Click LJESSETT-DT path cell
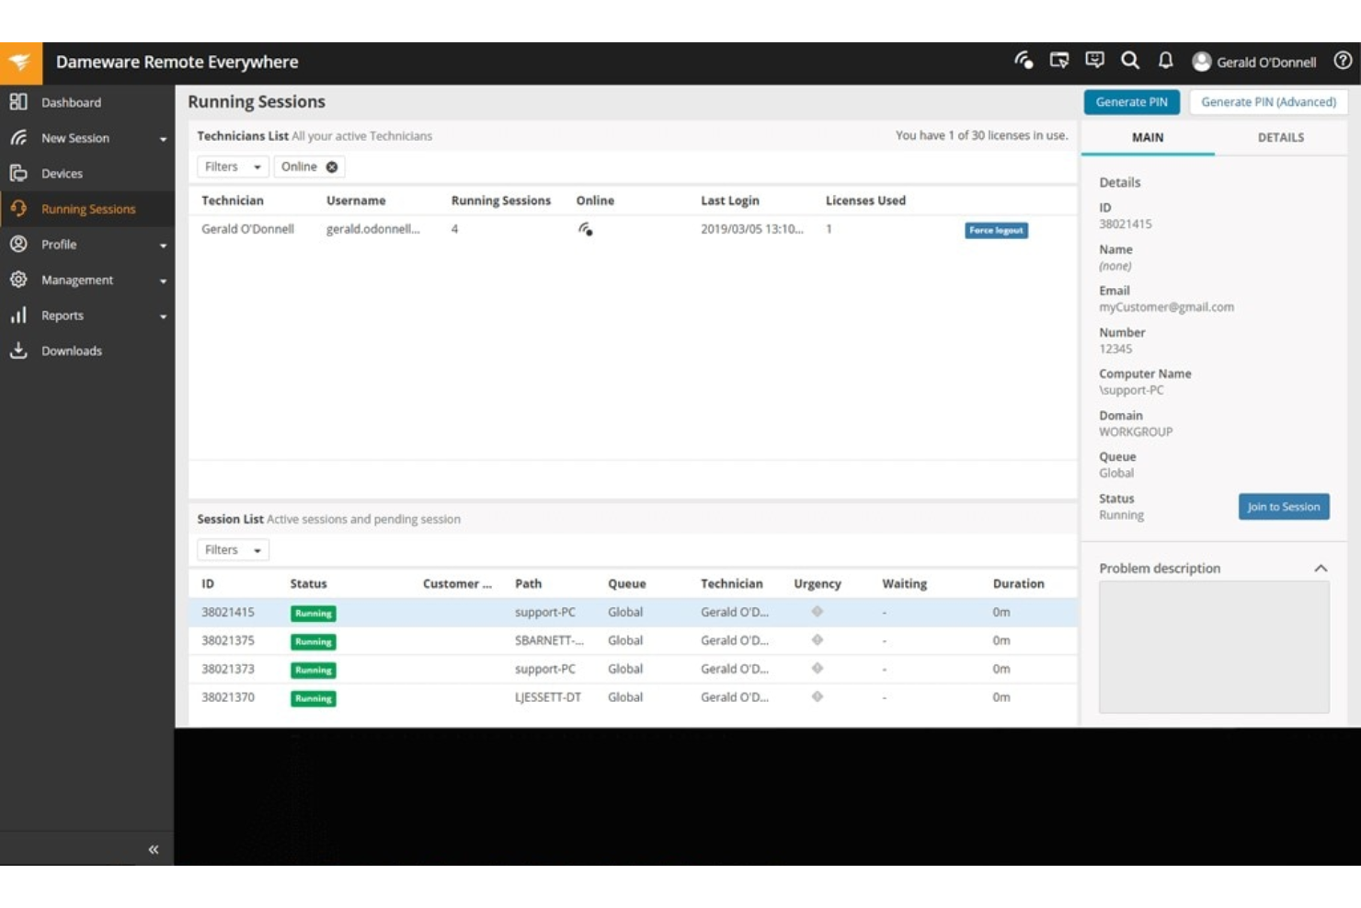The width and height of the screenshot is (1361, 908). tap(548, 697)
